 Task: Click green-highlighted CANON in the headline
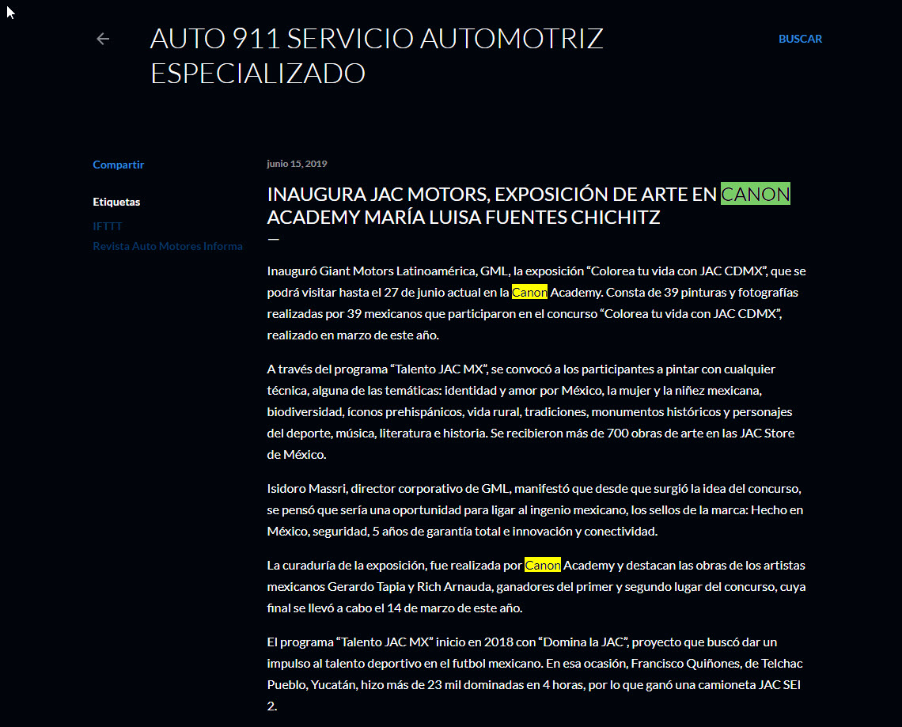point(756,194)
